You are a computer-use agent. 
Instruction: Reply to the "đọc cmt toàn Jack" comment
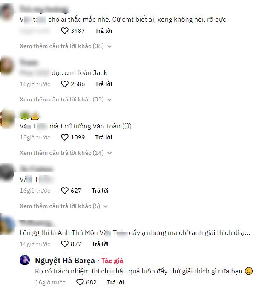[x=103, y=84]
